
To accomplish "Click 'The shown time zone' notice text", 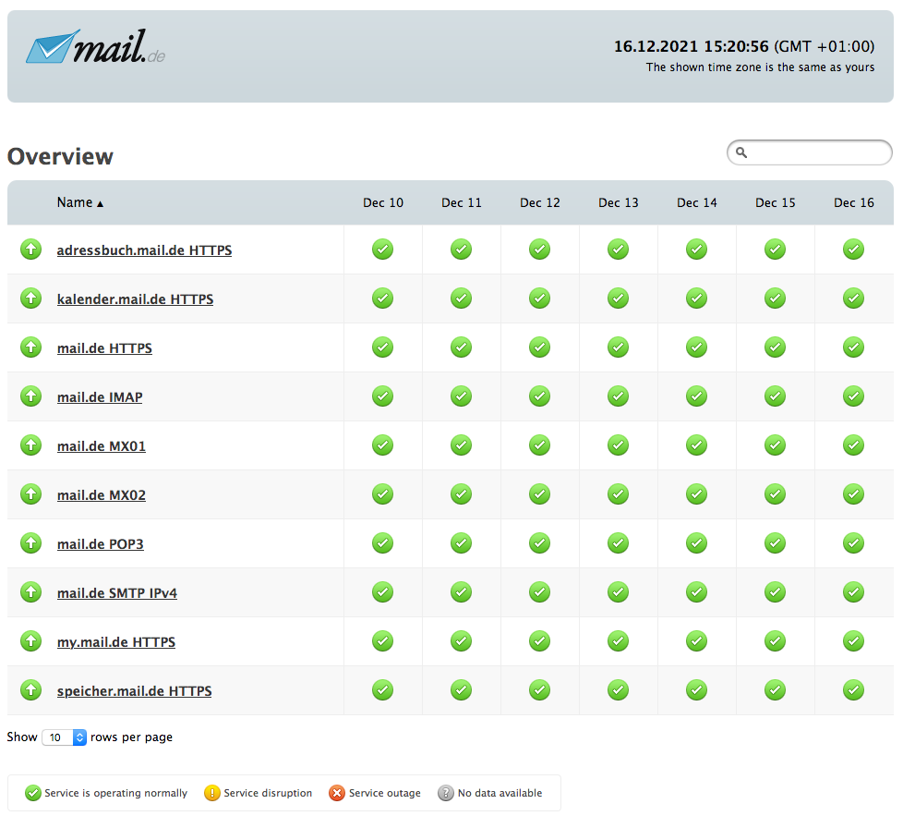I will [x=760, y=67].
